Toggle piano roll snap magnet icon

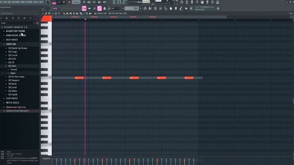[49, 13]
